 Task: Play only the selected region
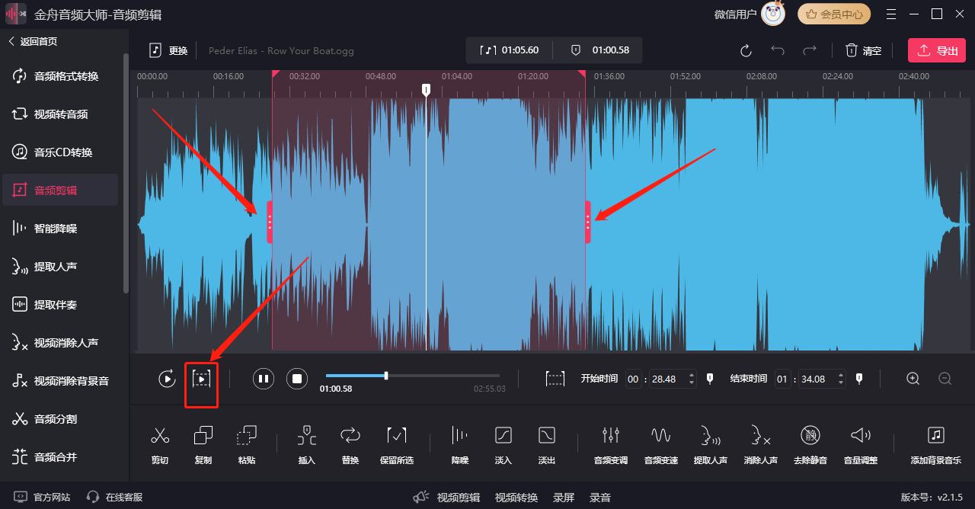coord(201,379)
